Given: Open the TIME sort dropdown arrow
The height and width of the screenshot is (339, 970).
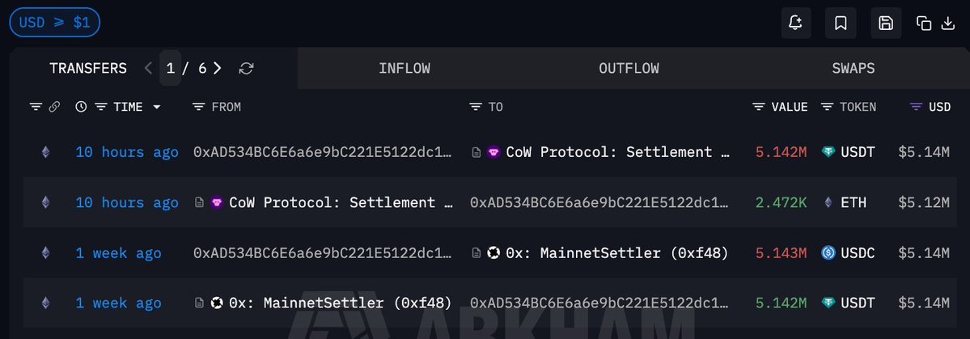Looking at the screenshot, I should point(156,107).
